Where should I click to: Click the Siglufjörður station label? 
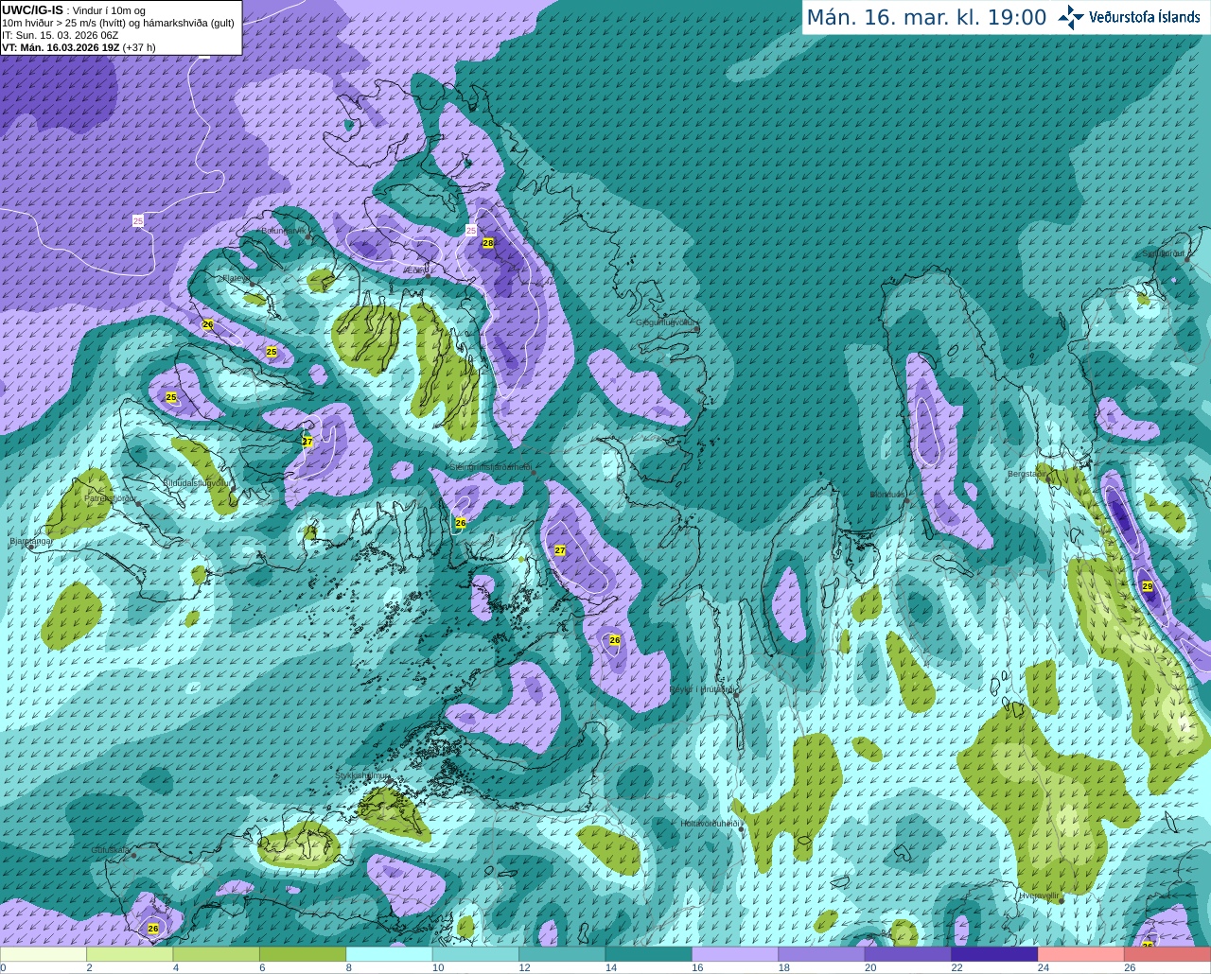(x=1164, y=253)
